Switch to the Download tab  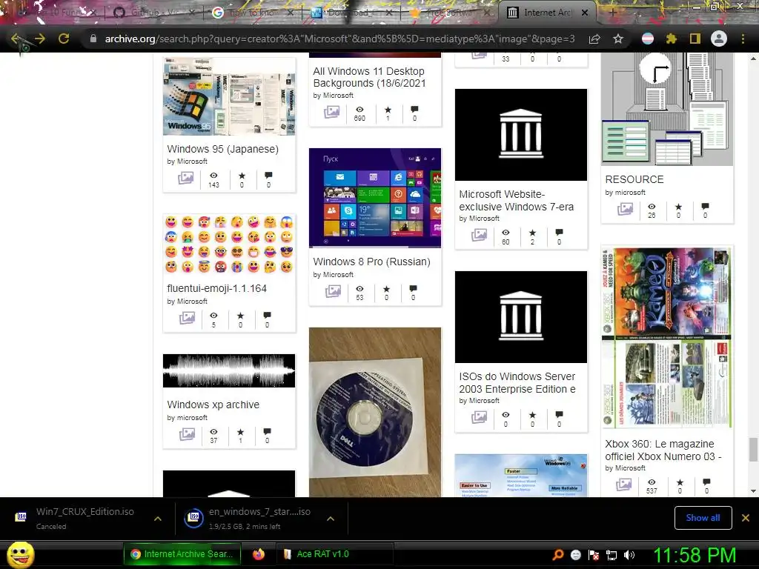[x=351, y=13]
